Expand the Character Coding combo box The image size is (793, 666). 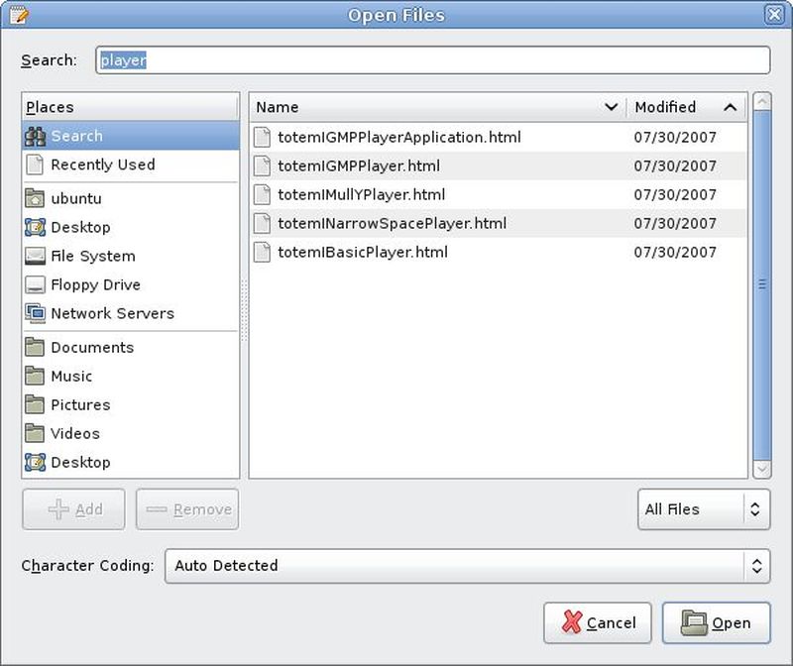(466, 566)
